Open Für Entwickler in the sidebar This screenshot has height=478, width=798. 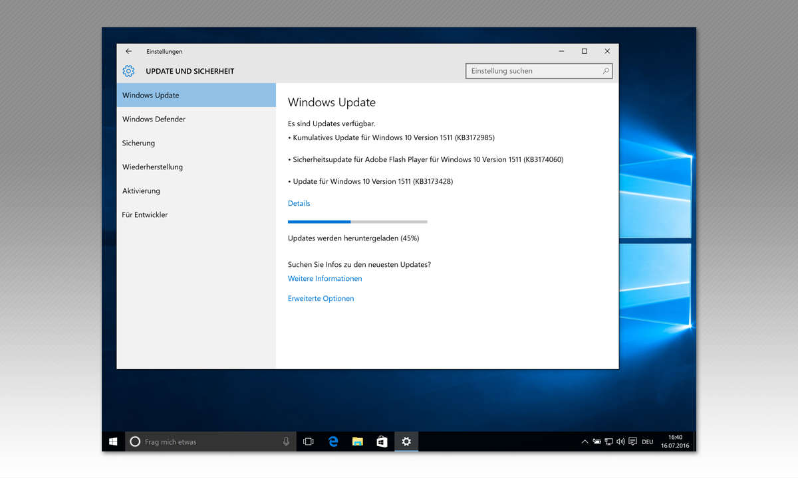pos(196,214)
